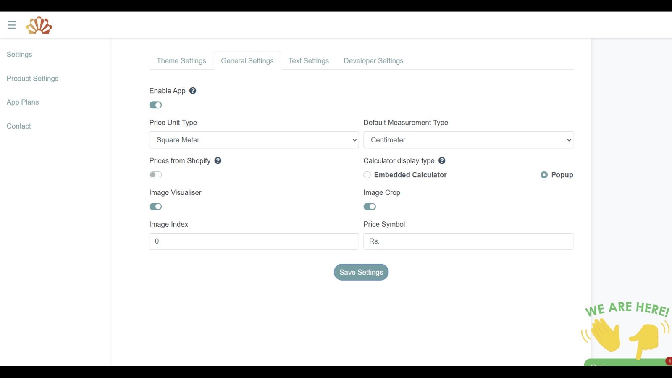Open Product Settings from the sidebar
The width and height of the screenshot is (672, 378).
[32, 78]
